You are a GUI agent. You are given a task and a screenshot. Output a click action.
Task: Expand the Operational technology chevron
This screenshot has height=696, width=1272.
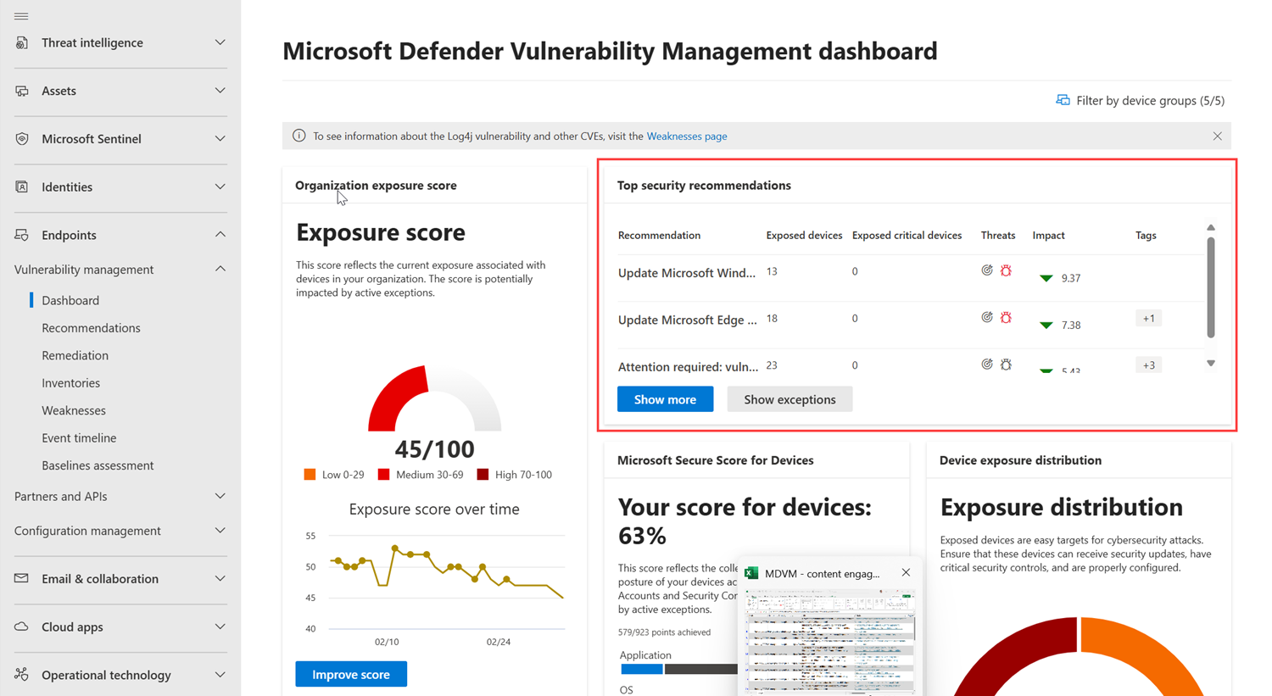(x=220, y=675)
